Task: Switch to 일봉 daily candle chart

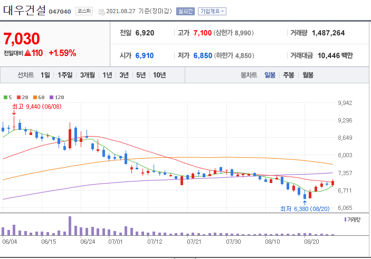Action: (270, 75)
